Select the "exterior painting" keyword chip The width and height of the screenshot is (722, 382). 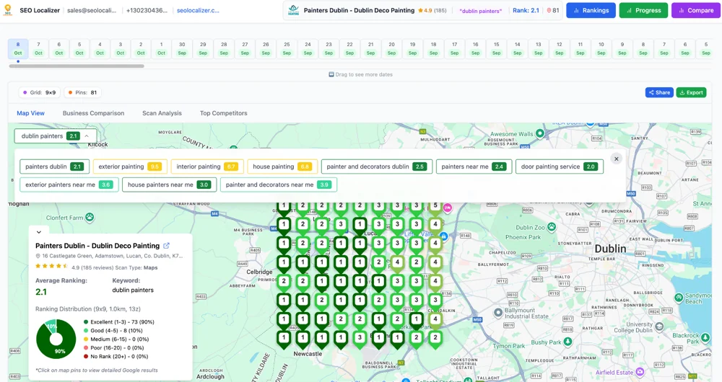[x=129, y=166]
